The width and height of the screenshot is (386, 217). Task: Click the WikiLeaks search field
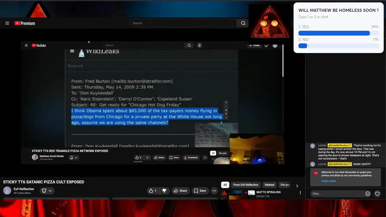[x=152, y=66]
